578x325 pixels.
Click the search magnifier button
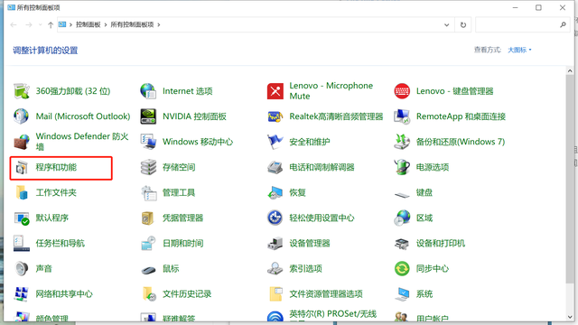(563, 24)
